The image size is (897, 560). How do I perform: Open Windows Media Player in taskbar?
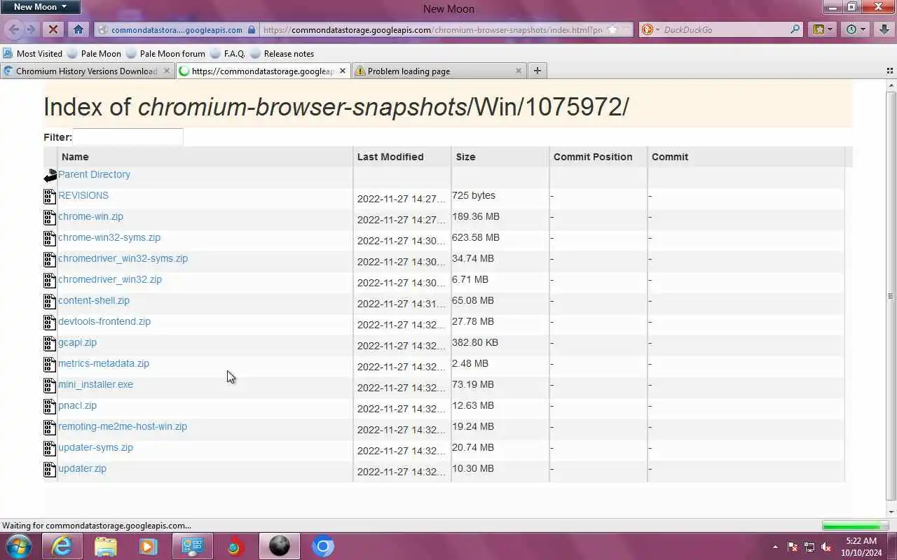149,546
